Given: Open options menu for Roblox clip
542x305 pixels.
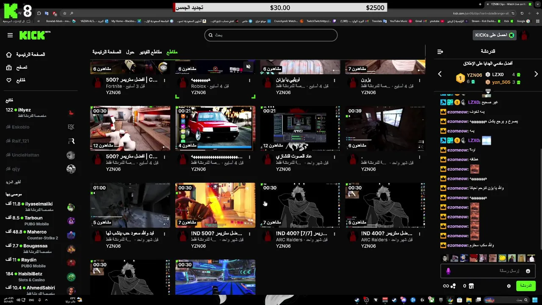Looking at the screenshot, I should pos(249,80).
